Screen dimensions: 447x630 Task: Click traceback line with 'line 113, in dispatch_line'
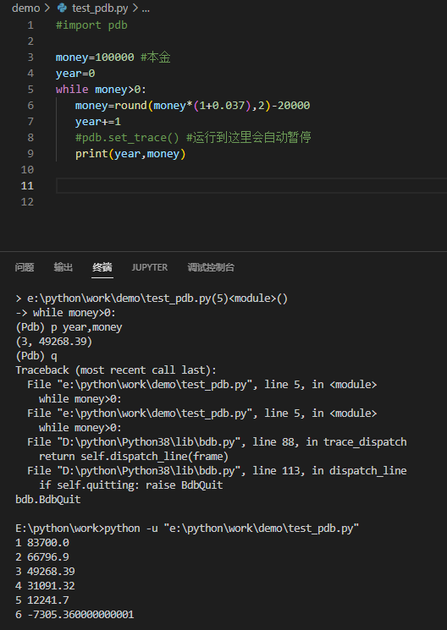pos(217,470)
